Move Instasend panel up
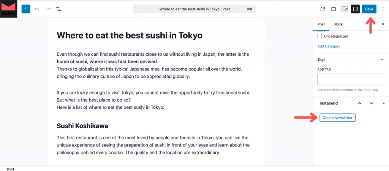Screen dimensions: 389x171 click(359, 103)
